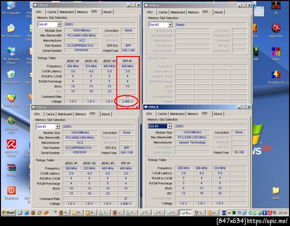
Task: Select the Shutdown desktop shortcut icon
Action: point(11,193)
